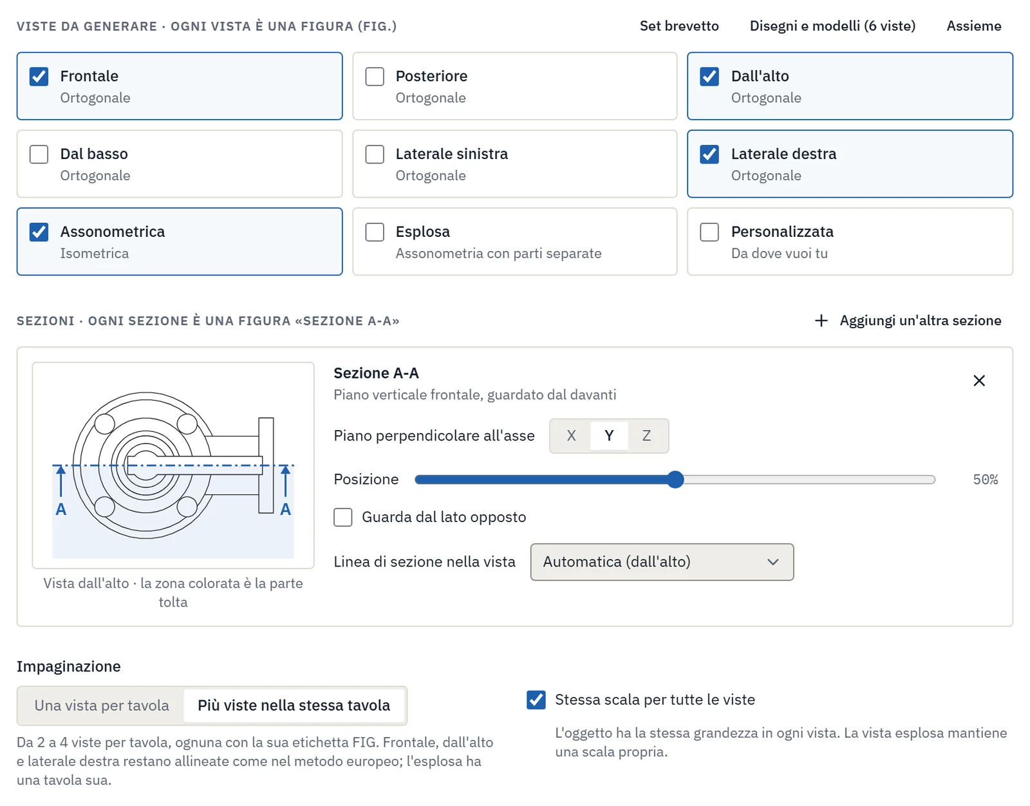Click the section preview drawing thumbnail
This screenshot has width=1030, height=806.
[173, 465]
